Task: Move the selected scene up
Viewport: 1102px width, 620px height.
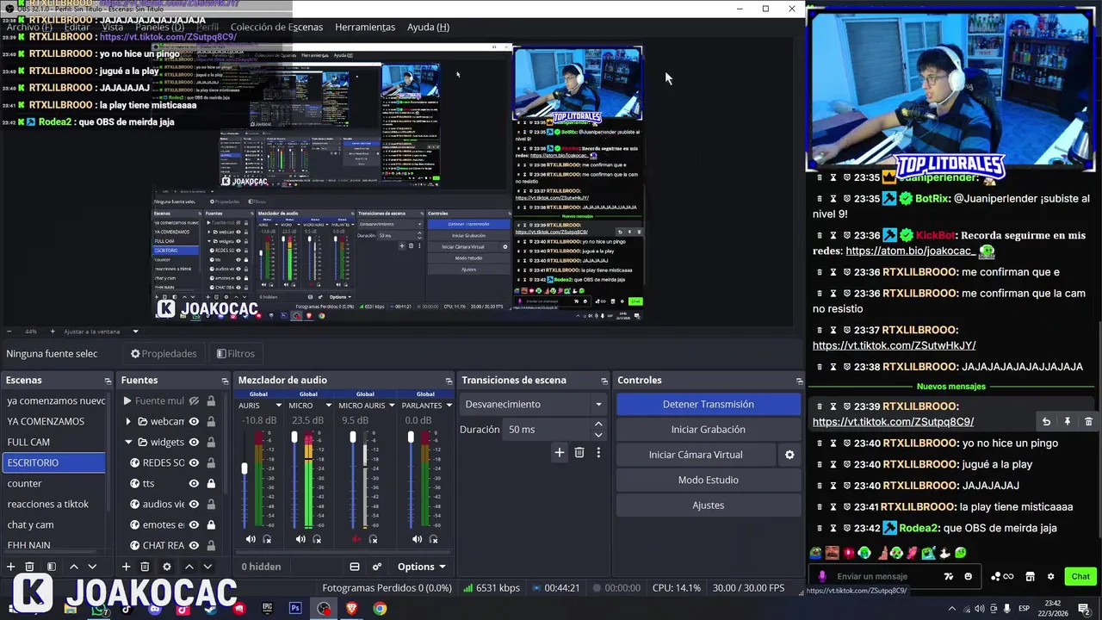Action: pyautogui.click(x=73, y=567)
